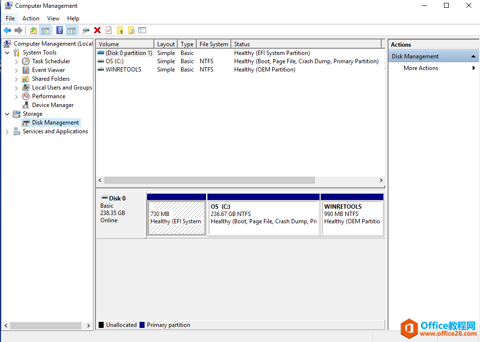The image size is (480, 342).
Task: Toggle the Show/Hide Action Pane button
Action: pyautogui.click(x=72, y=31)
